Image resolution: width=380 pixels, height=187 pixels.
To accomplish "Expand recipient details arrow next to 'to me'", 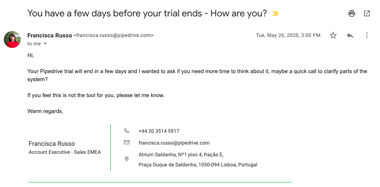I will pyautogui.click(x=45, y=44).
